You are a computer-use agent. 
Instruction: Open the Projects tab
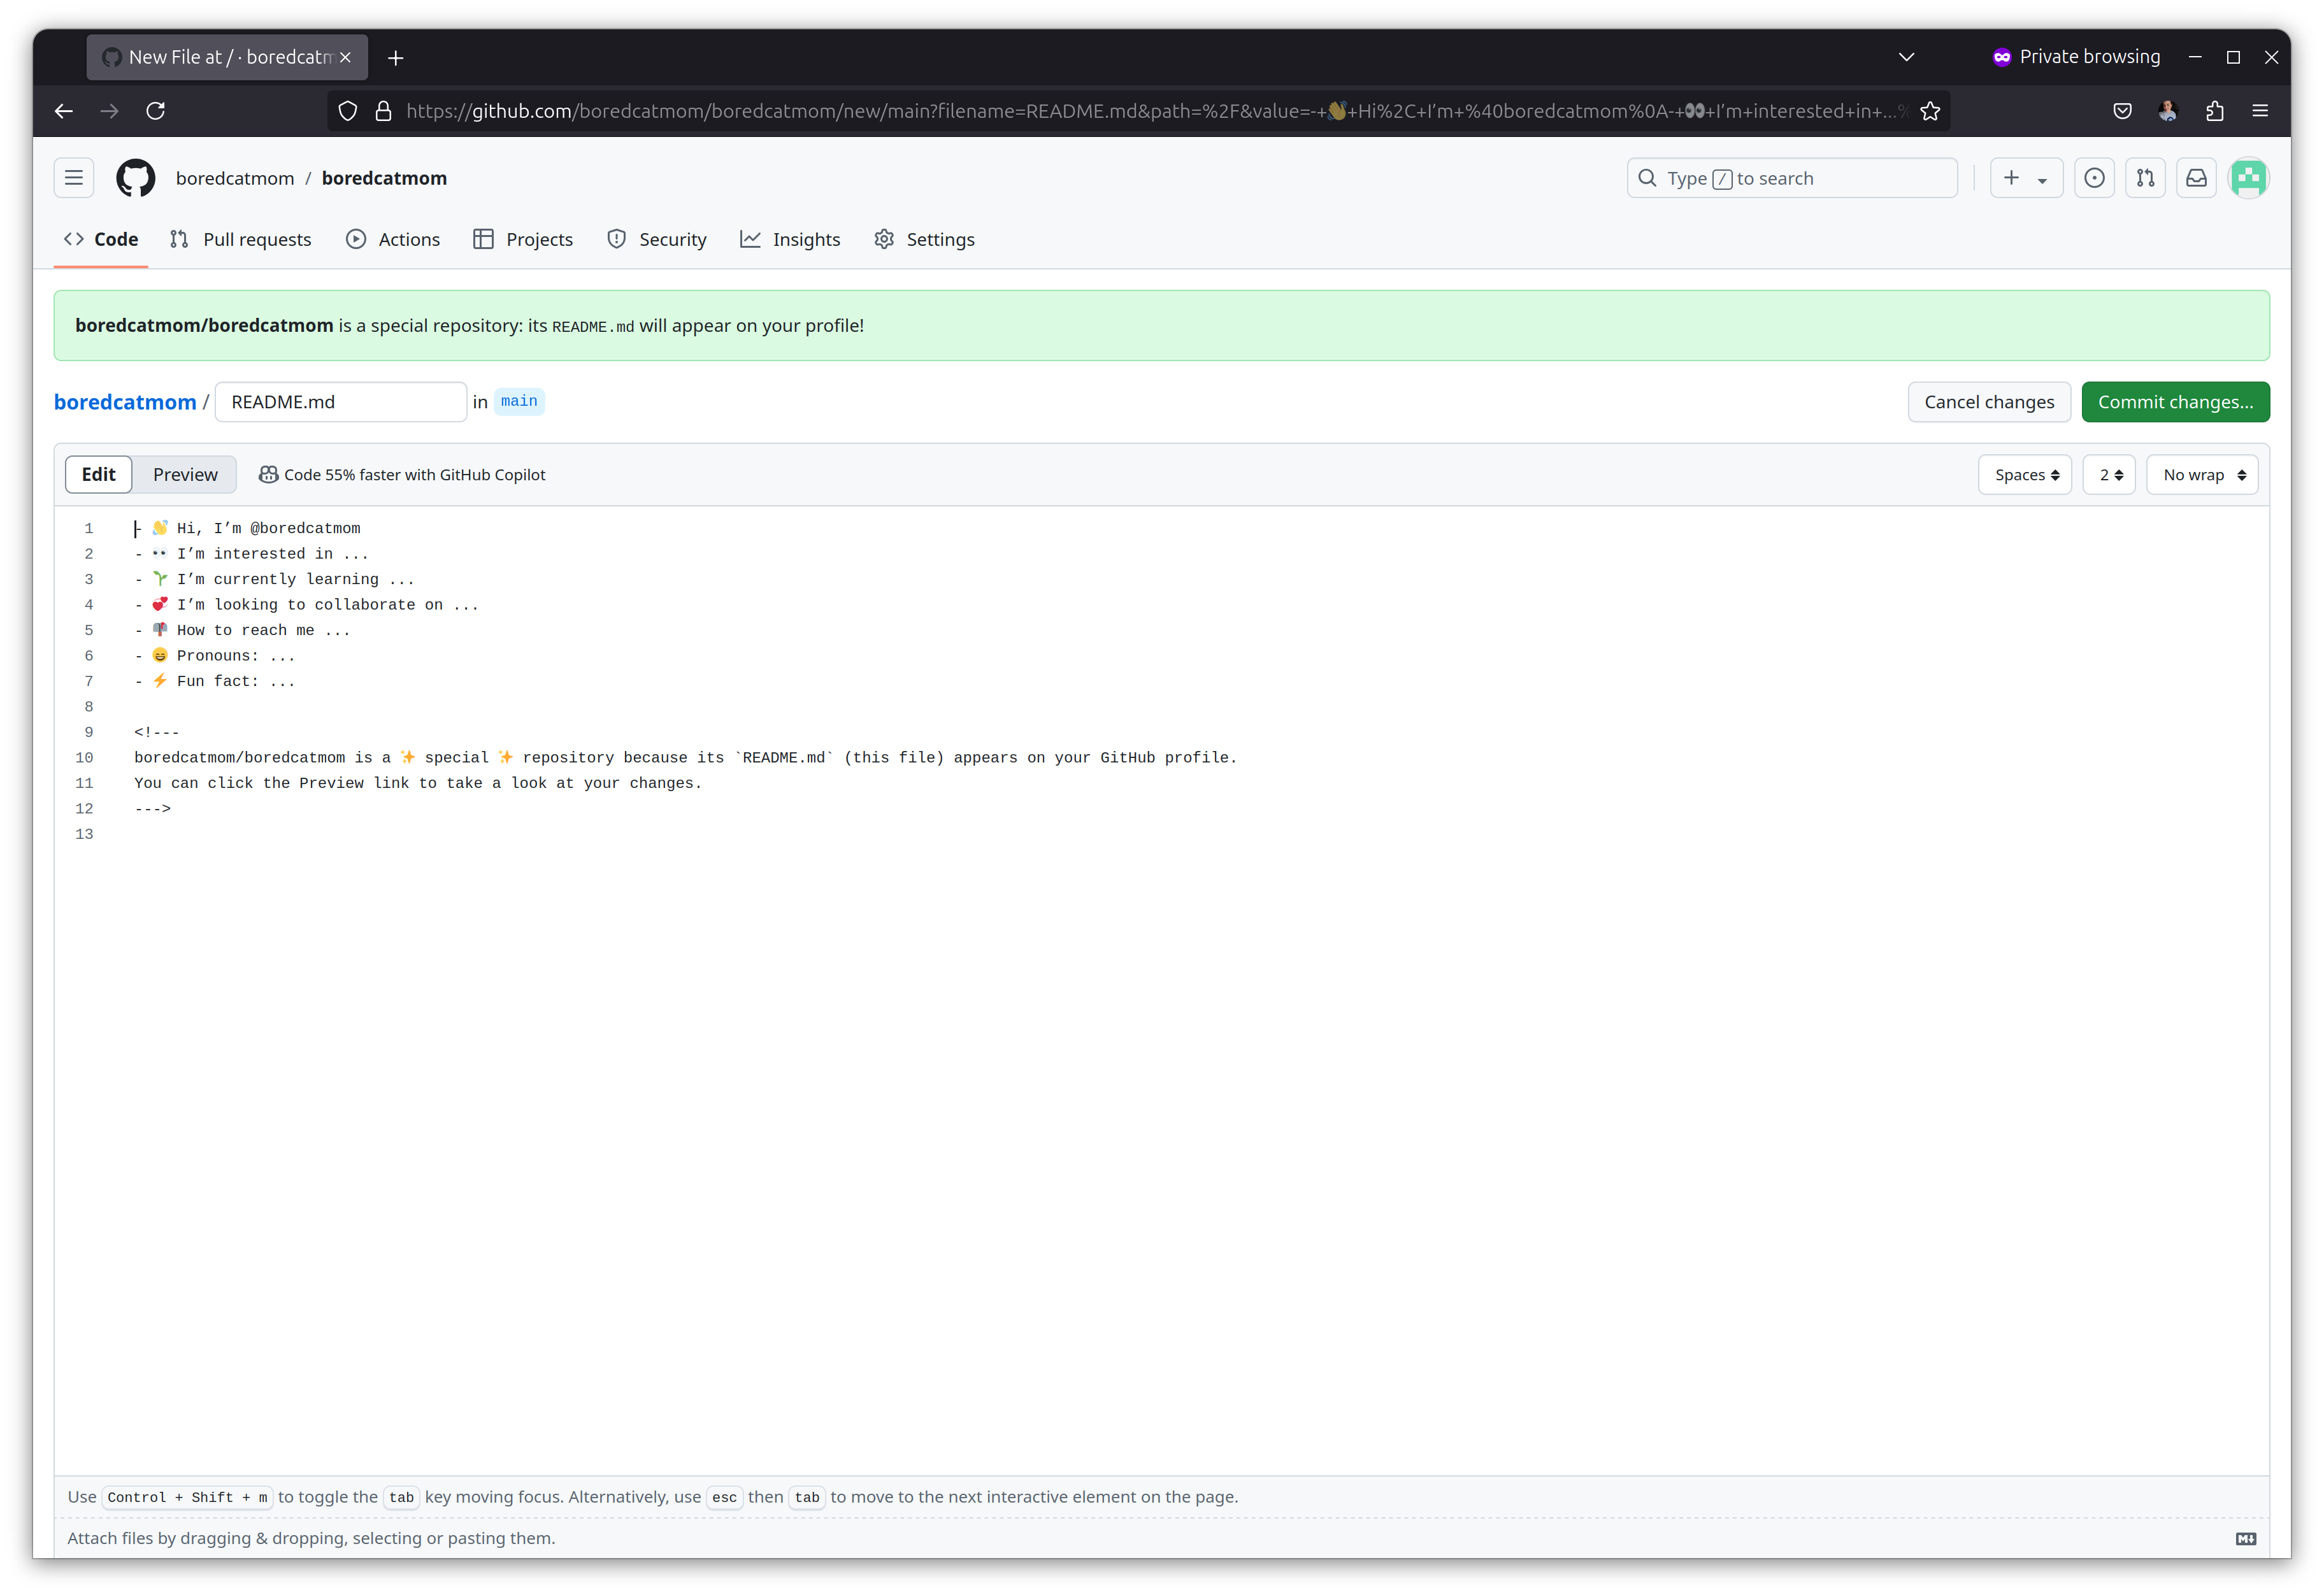click(524, 239)
